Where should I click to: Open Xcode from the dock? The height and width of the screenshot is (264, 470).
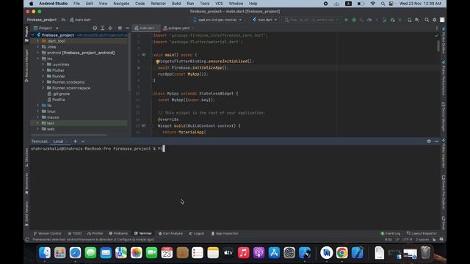(x=358, y=252)
